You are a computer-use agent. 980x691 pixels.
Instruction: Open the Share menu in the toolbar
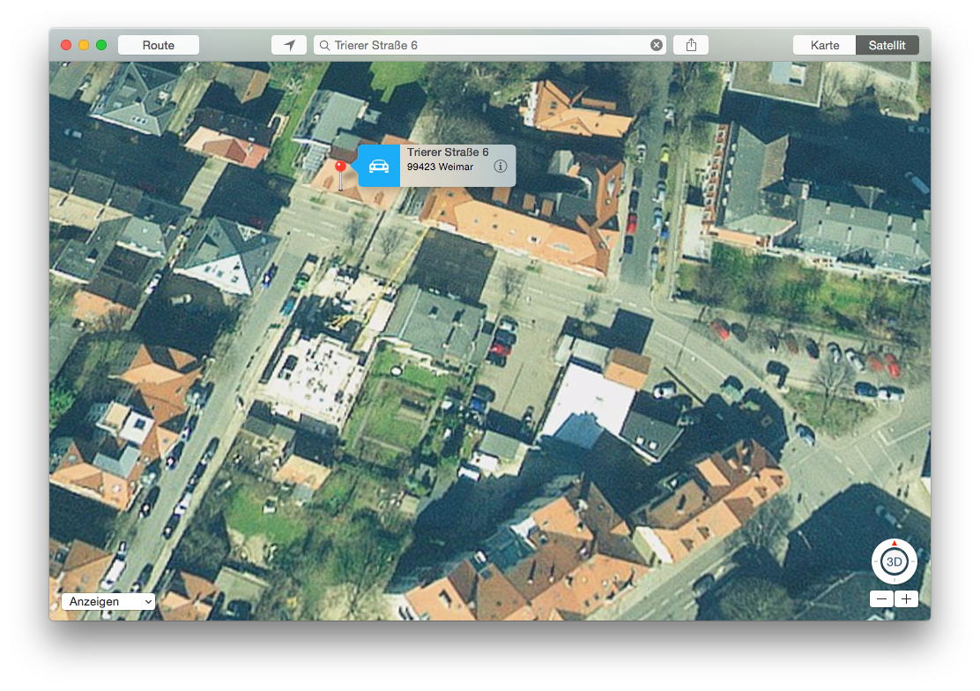tap(691, 45)
